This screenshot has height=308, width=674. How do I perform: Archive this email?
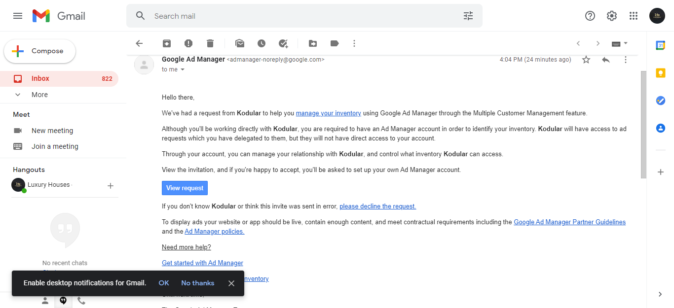pyautogui.click(x=167, y=43)
